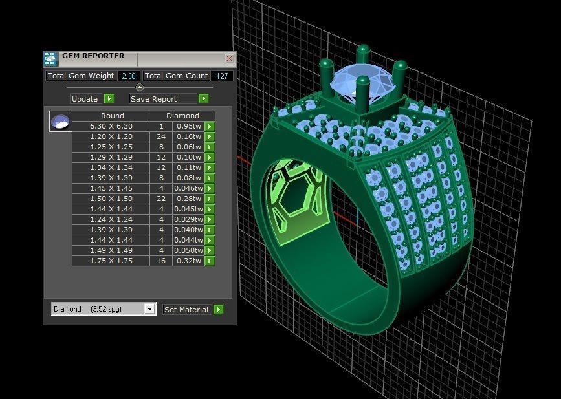Open the Diamond (3.52 spg) material dropdown
The image size is (561, 399).
point(149,308)
